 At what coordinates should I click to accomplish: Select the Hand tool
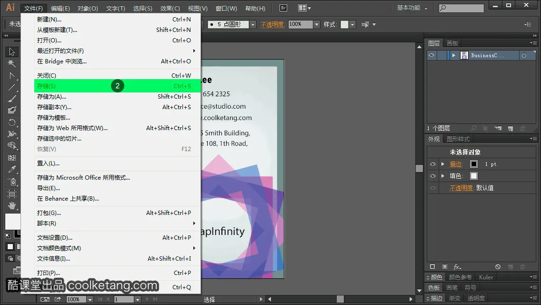click(x=12, y=206)
